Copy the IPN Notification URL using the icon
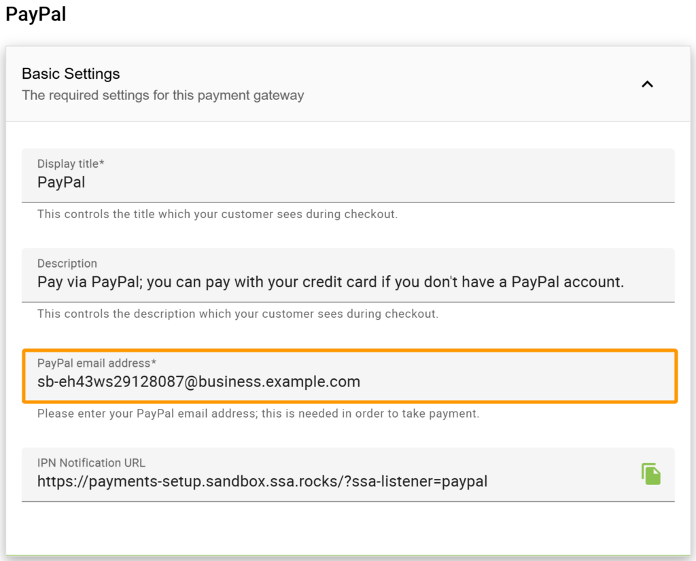 point(651,473)
